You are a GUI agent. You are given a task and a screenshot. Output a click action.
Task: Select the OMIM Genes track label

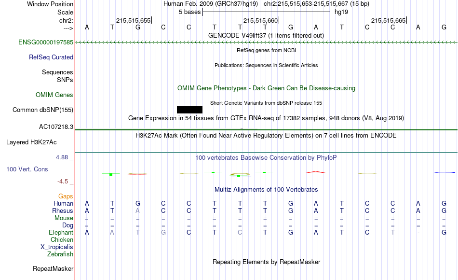[x=54, y=95]
